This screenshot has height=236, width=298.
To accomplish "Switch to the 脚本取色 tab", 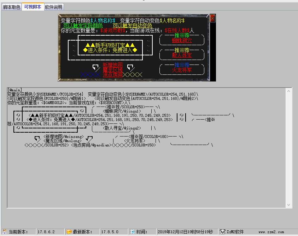I will [12, 7].
